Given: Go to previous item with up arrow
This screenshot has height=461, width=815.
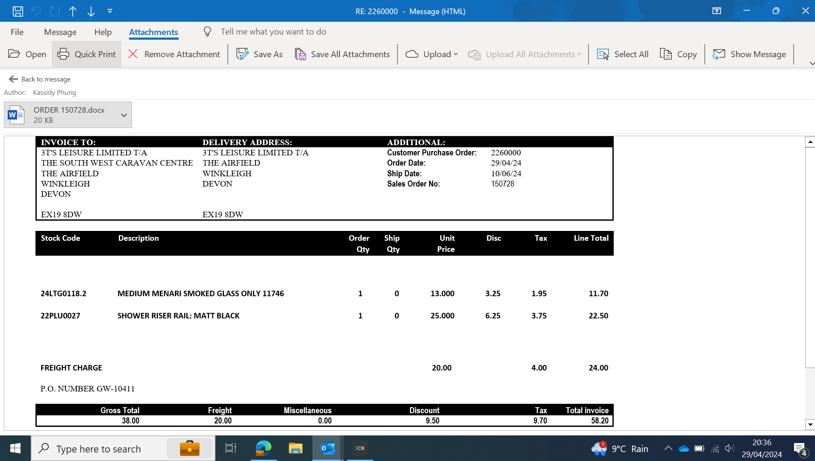Looking at the screenshot, I should click(x=73, y=11).
